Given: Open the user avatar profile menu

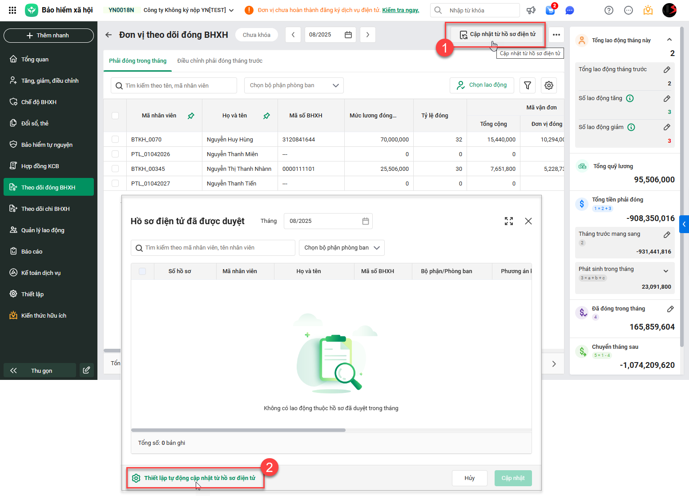Looking at the screenshot, I should (669, 10).
